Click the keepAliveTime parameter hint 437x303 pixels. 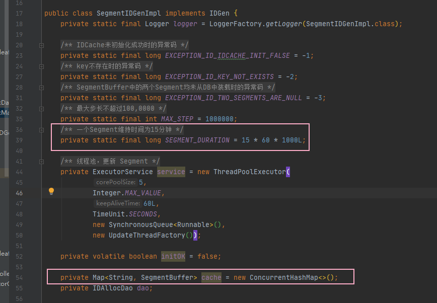[x=117, y=204]
